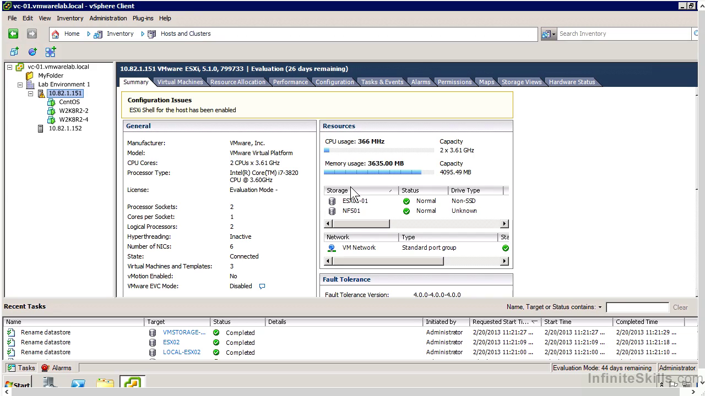The height and width of the screenshot is (396, 705).
Task: Click the W2K8R2-2 virtual machine icon
Action: pos(51,111)
